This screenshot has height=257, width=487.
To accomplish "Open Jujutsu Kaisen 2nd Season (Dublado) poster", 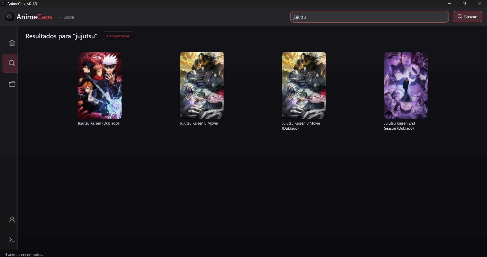I will click(406, 85).
